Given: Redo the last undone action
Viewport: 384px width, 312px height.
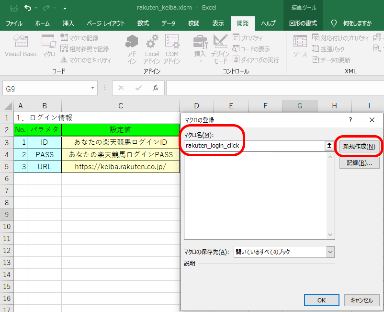Looking at the screenshot, I should click(46, 8).
